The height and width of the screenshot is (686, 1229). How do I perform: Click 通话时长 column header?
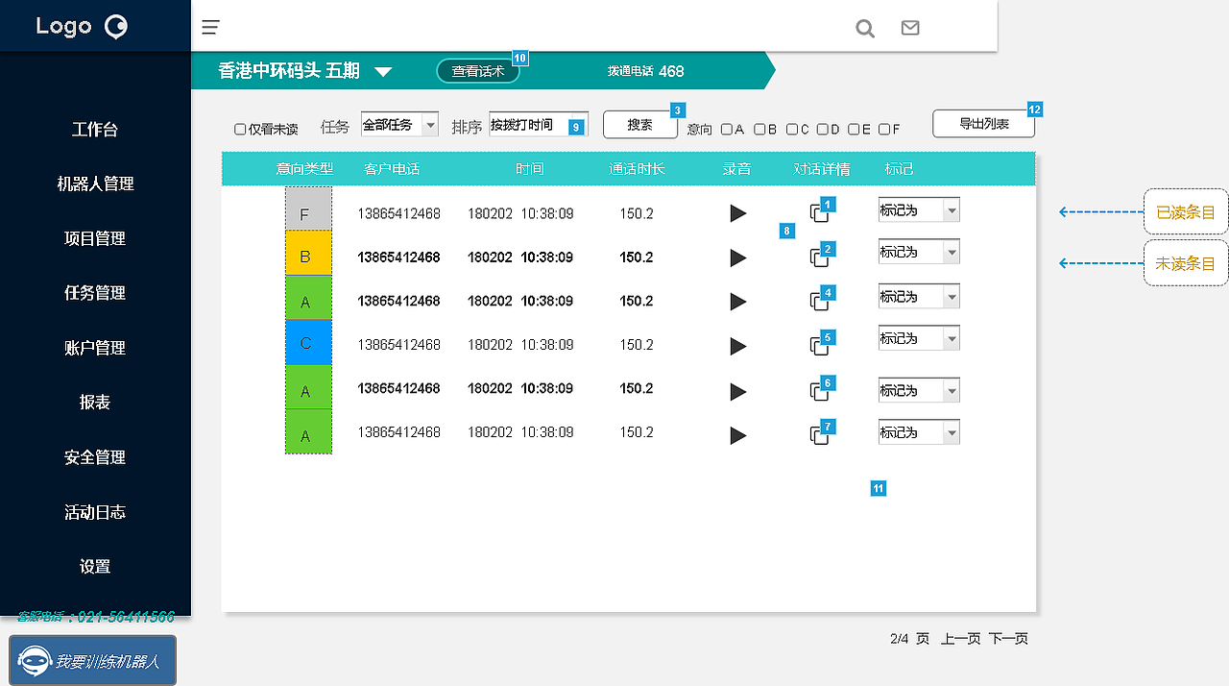point(637,169)
